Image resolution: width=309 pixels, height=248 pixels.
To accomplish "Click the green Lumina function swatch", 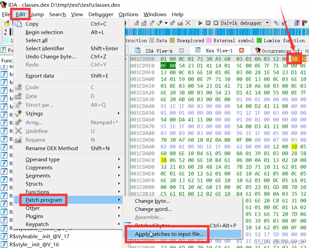I will 259,40.
